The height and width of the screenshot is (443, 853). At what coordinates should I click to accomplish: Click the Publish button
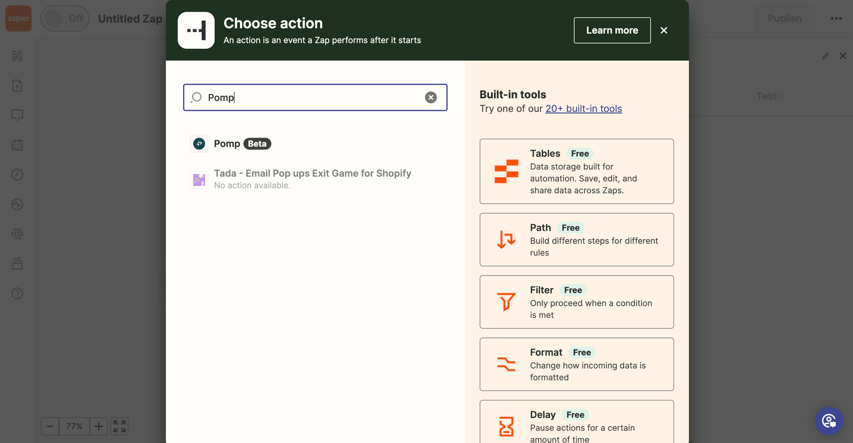[x=784, y=18]
